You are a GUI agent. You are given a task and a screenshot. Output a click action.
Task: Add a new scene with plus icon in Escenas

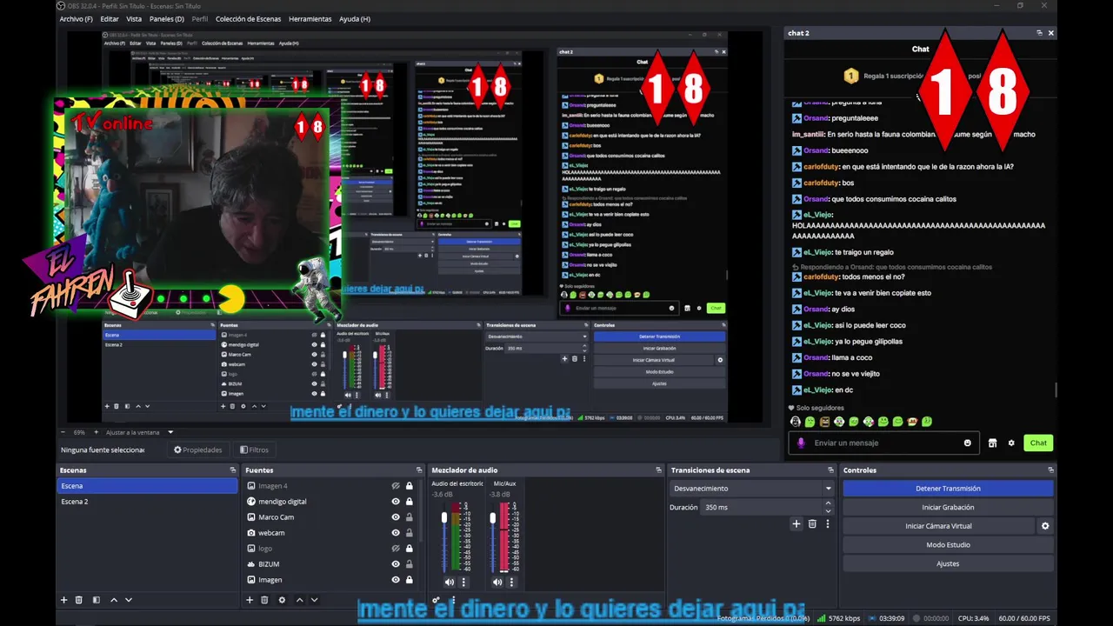pyautogui.click(x=63, y=600)
